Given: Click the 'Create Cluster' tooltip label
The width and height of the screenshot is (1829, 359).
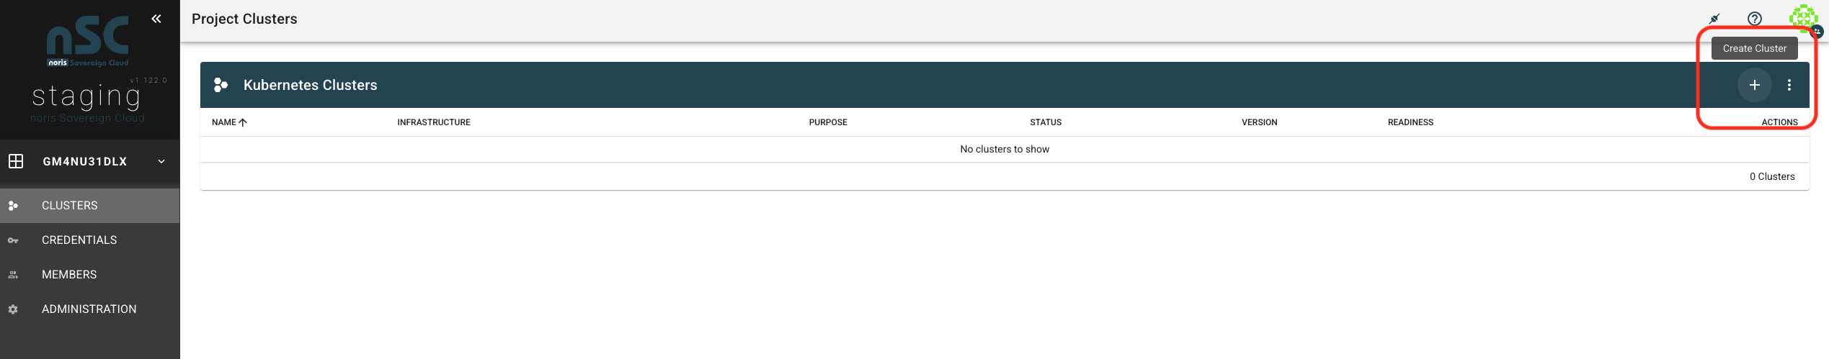Looking at the screenshot, I should click(1754, 48).
